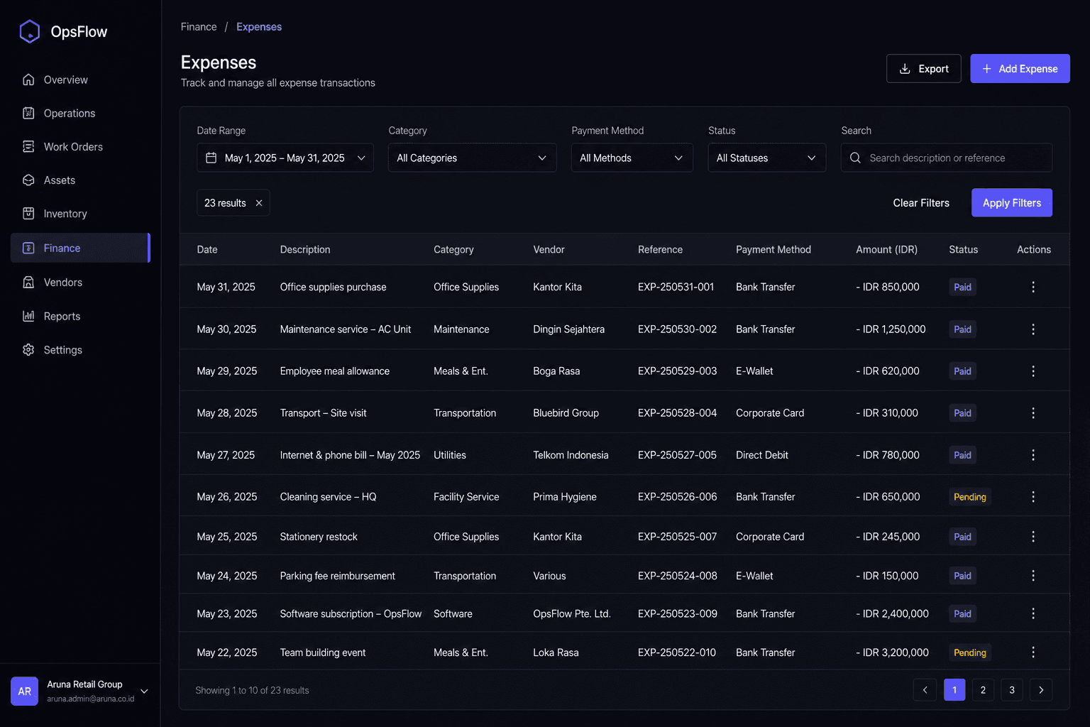Click the Pending badge for Cleaning service
Image resolution: width=1090 pixels, height=727 pixels.
(x=969, y=497)
